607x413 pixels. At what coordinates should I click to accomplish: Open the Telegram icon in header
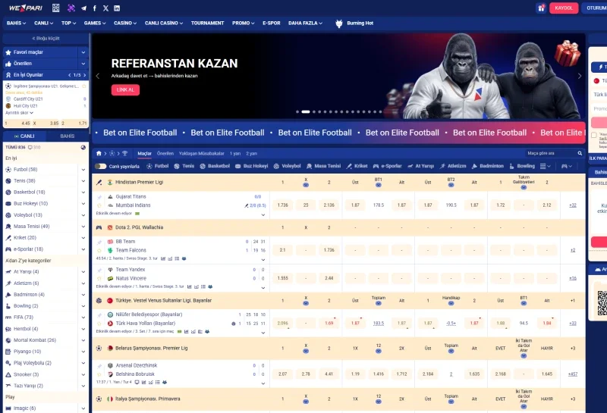[x=83, y=8]
